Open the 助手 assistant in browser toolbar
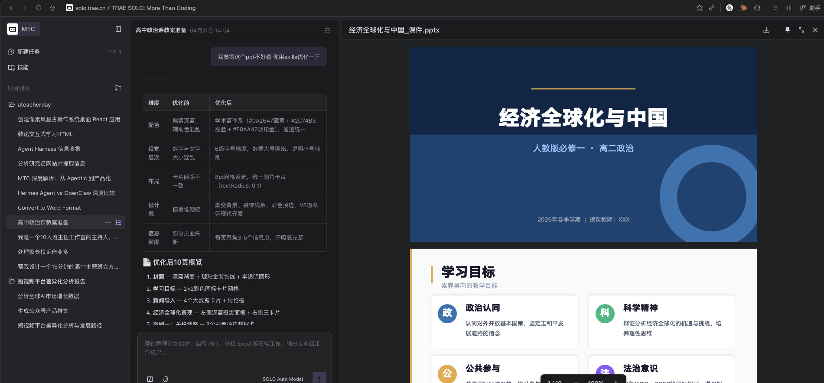Image resolution: width=824 pixels, height=383 pixels. point(810,8)
